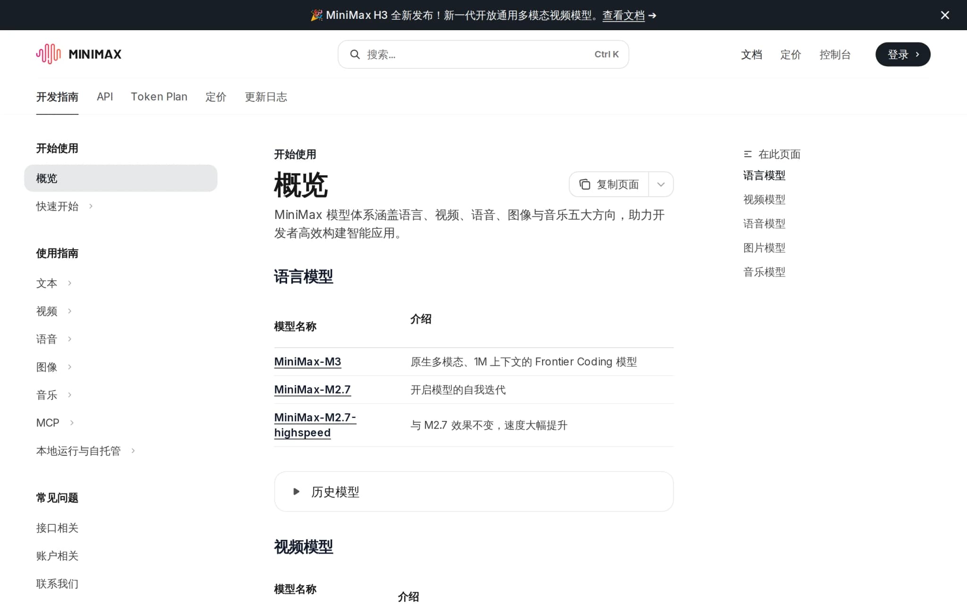This screenshot has width=967, height=604.
Task: Open the 定价 tab below the logo
Action: point(216,97)
